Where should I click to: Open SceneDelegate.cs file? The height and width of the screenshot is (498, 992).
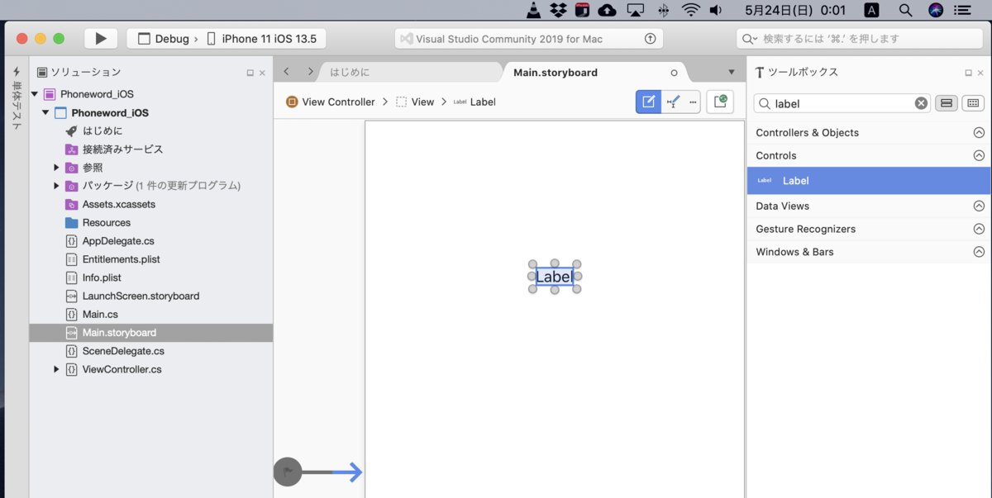pyautogui.click(x=123, y=351)
